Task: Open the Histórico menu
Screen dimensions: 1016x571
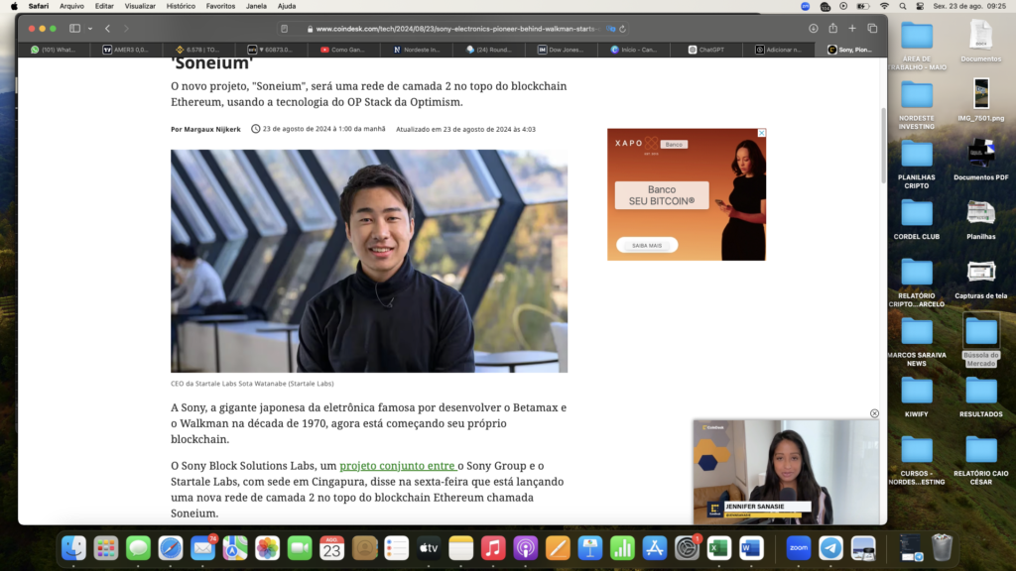Action: [181, 6]
